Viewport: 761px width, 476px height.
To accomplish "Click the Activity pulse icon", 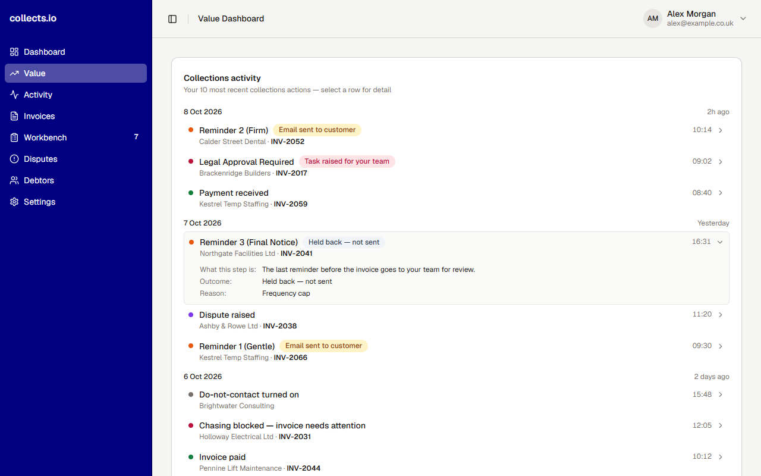I will [14, 95].
